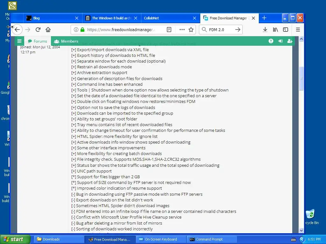This screenshot has width=326, height=244.
Task: Click the search magnifier icon
Action: (204, 30)
